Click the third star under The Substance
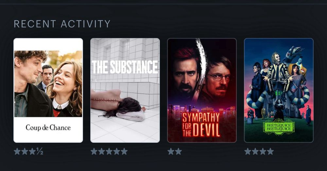 click(x=109, y=151)
